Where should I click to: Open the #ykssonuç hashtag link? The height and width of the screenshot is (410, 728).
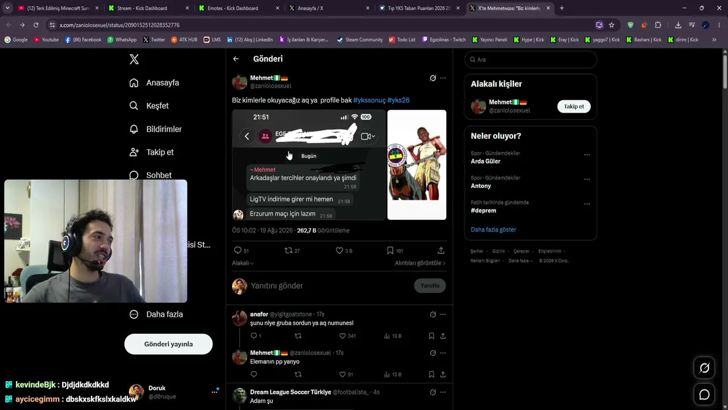369,100
